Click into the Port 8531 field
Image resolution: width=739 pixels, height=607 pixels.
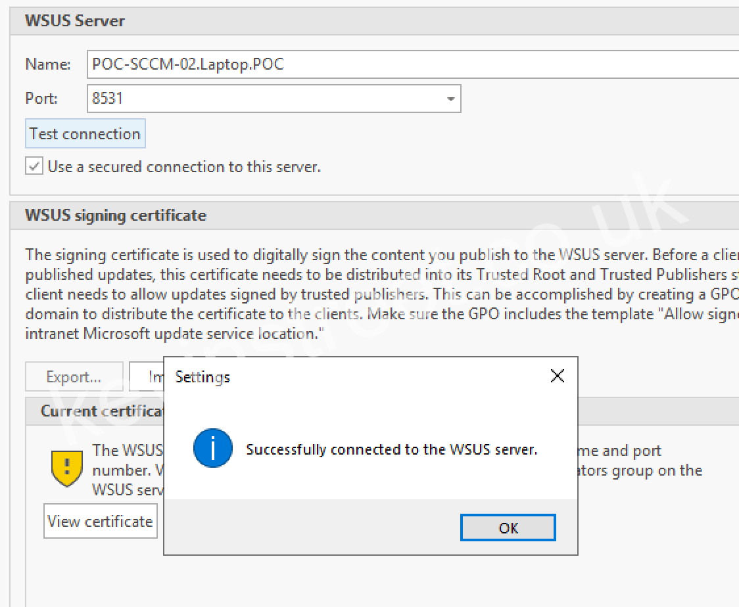point(263,99)
